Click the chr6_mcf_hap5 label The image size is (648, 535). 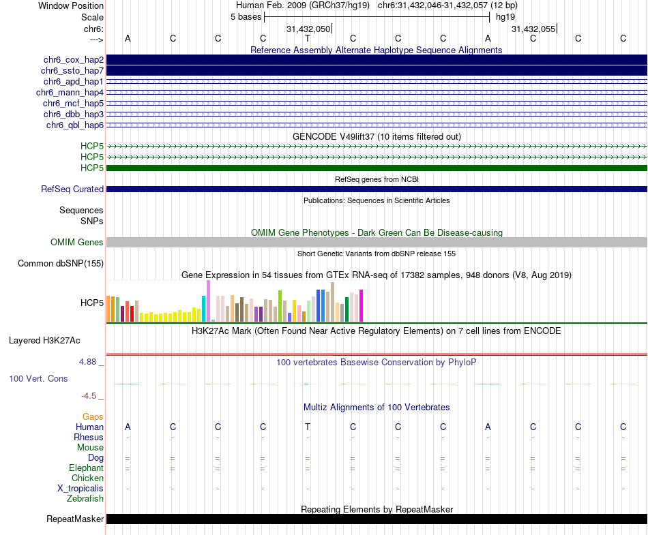pyautogui.click(x=73, y=103)
